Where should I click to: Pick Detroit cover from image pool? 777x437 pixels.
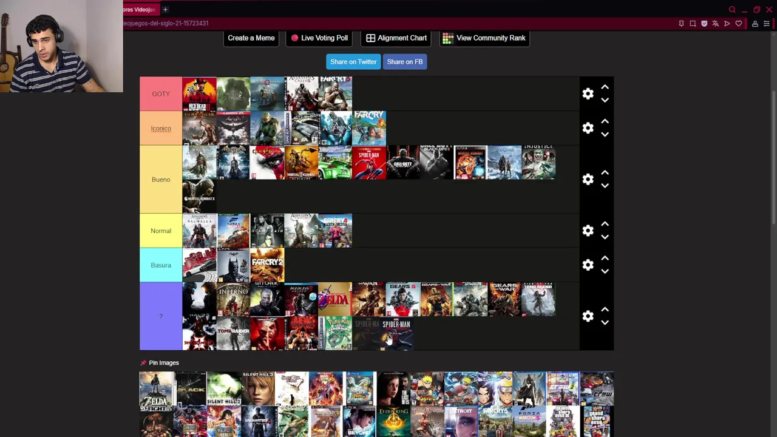[x=461, y=421]
